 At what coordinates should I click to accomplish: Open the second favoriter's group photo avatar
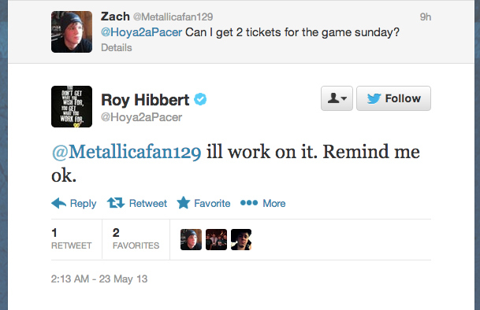click(x=216, y=240)
